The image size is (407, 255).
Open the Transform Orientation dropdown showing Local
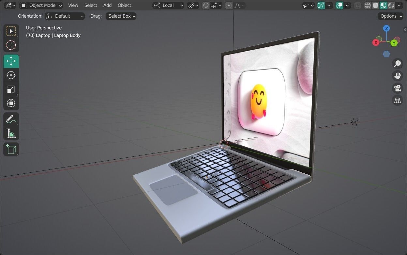tap(168, 5)
